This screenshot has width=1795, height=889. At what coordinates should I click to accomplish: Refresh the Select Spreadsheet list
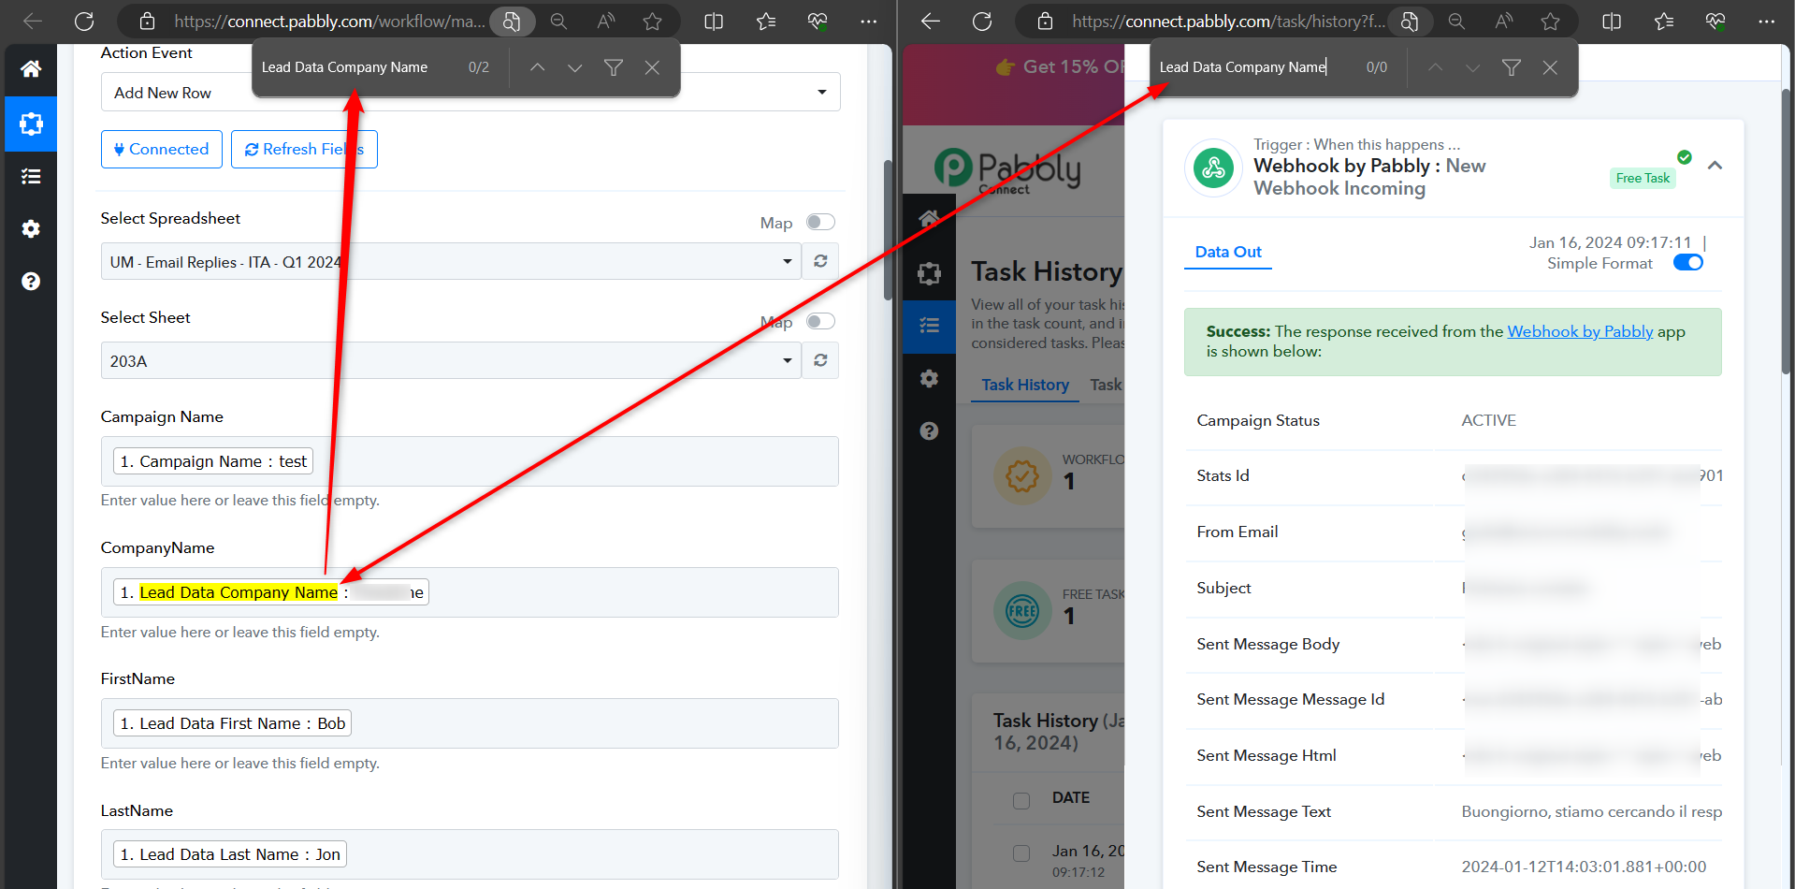pos(820,261)
